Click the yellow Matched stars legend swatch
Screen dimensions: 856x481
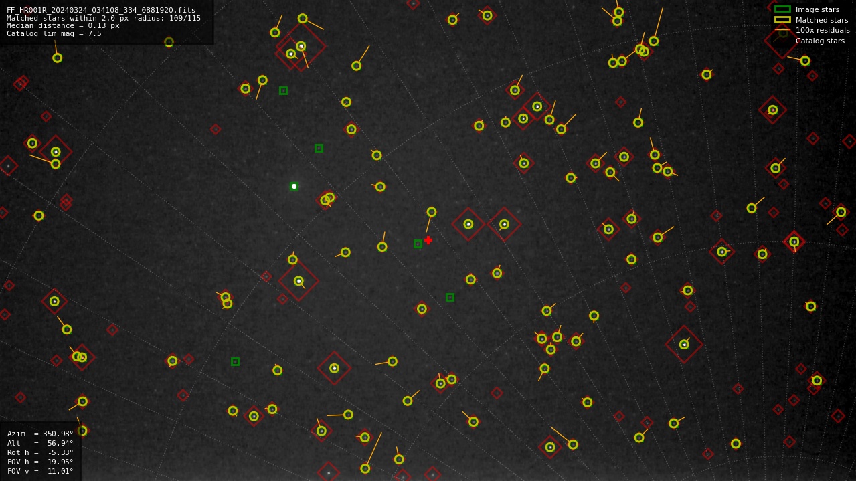tap(782, 20)
